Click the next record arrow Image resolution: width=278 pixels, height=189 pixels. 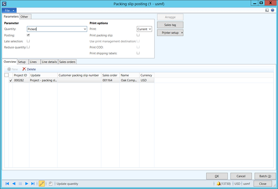(26, 183)
